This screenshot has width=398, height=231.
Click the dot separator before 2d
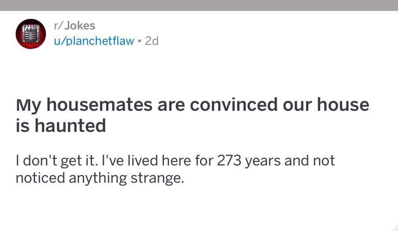139,41
